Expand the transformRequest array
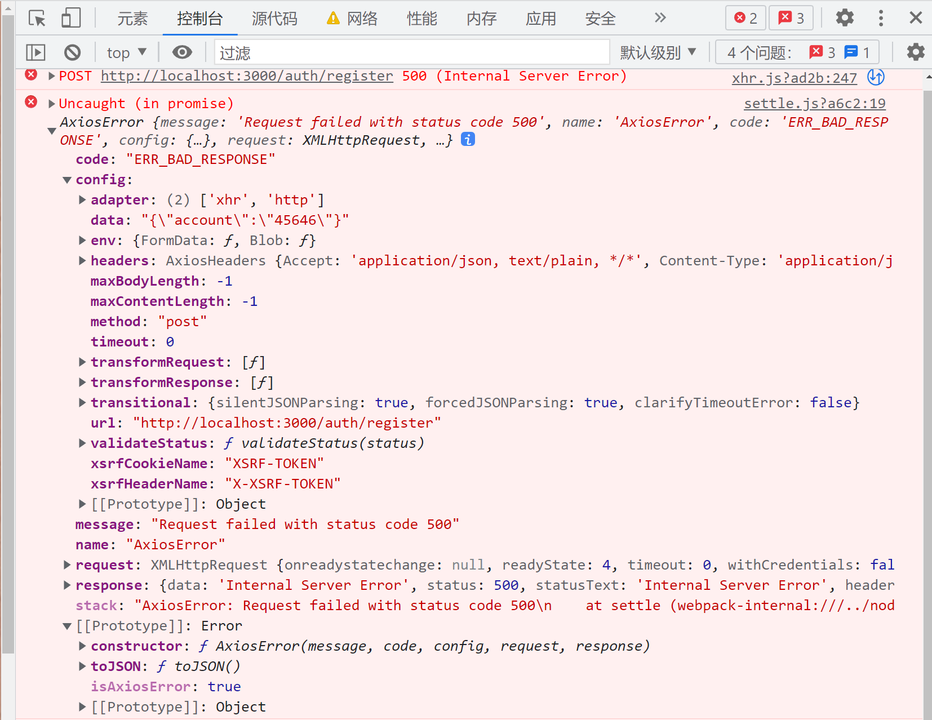 pyautogui.click(x=82, y=362)
